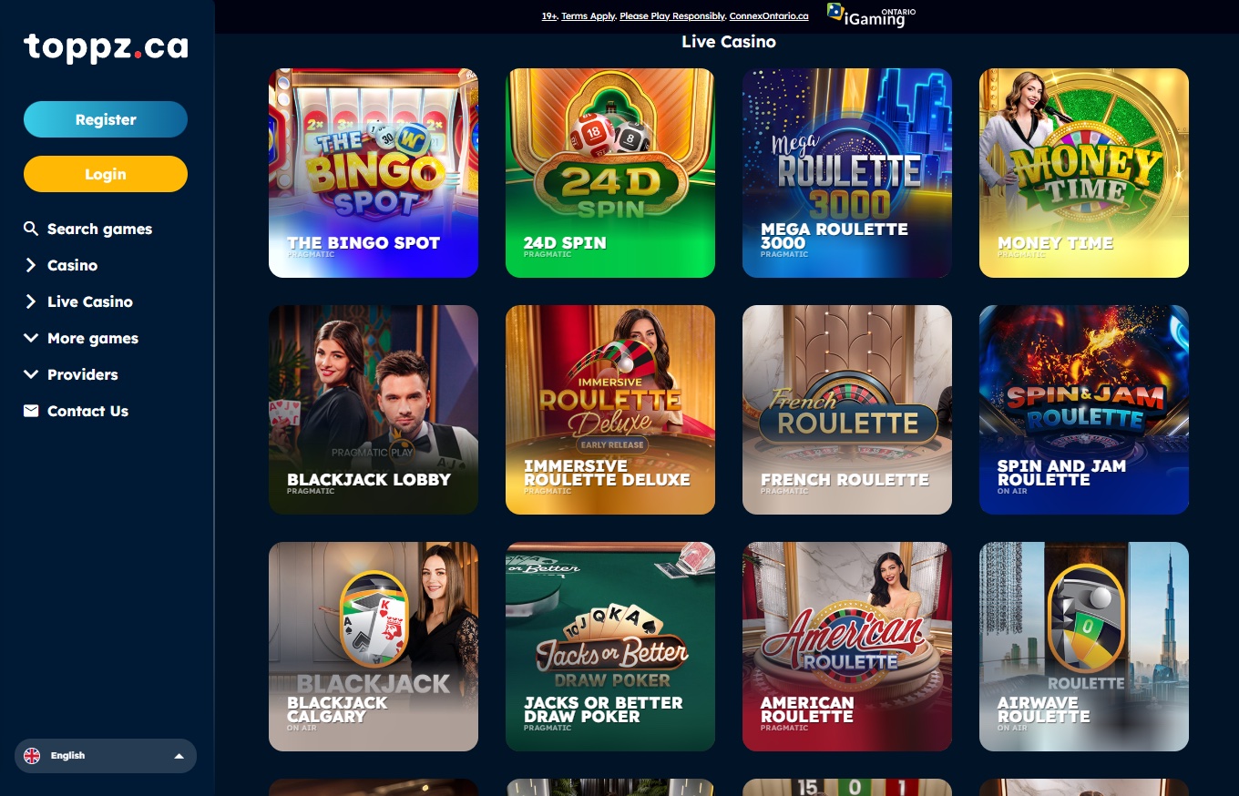The image size is (1239, 796).
Task: Open Jacks or Better Draw Poker tile
Action: 610,647
